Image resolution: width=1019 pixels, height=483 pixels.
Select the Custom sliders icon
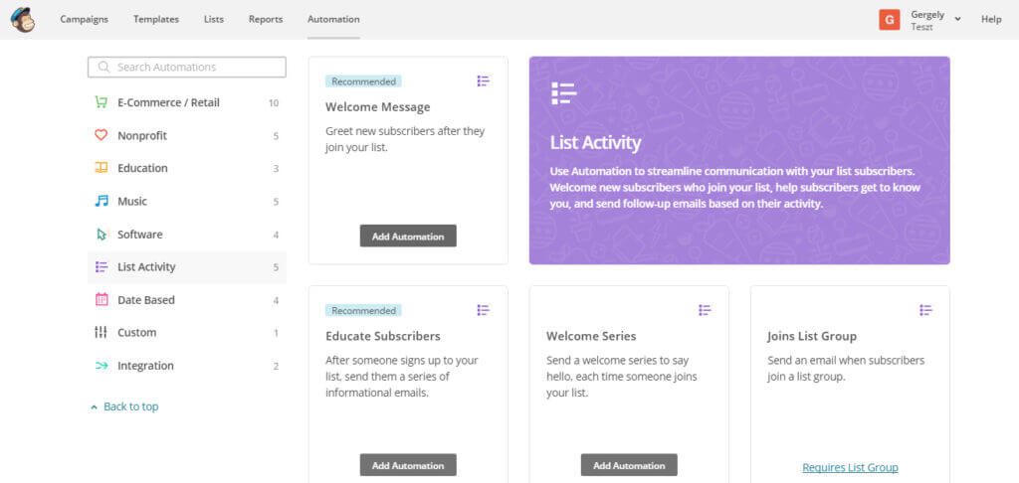(101, 332)
